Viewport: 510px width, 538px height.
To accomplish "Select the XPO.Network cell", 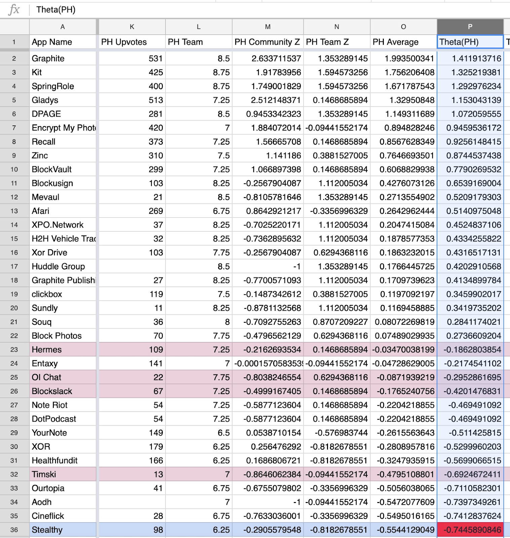I will [63, 225].
